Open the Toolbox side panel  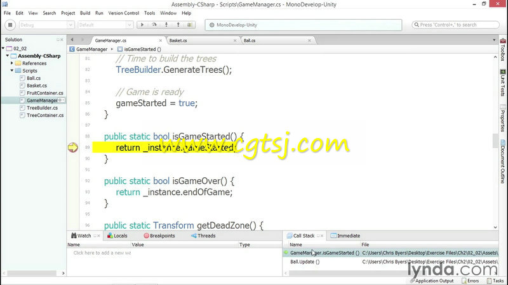[x=502, y=49]
